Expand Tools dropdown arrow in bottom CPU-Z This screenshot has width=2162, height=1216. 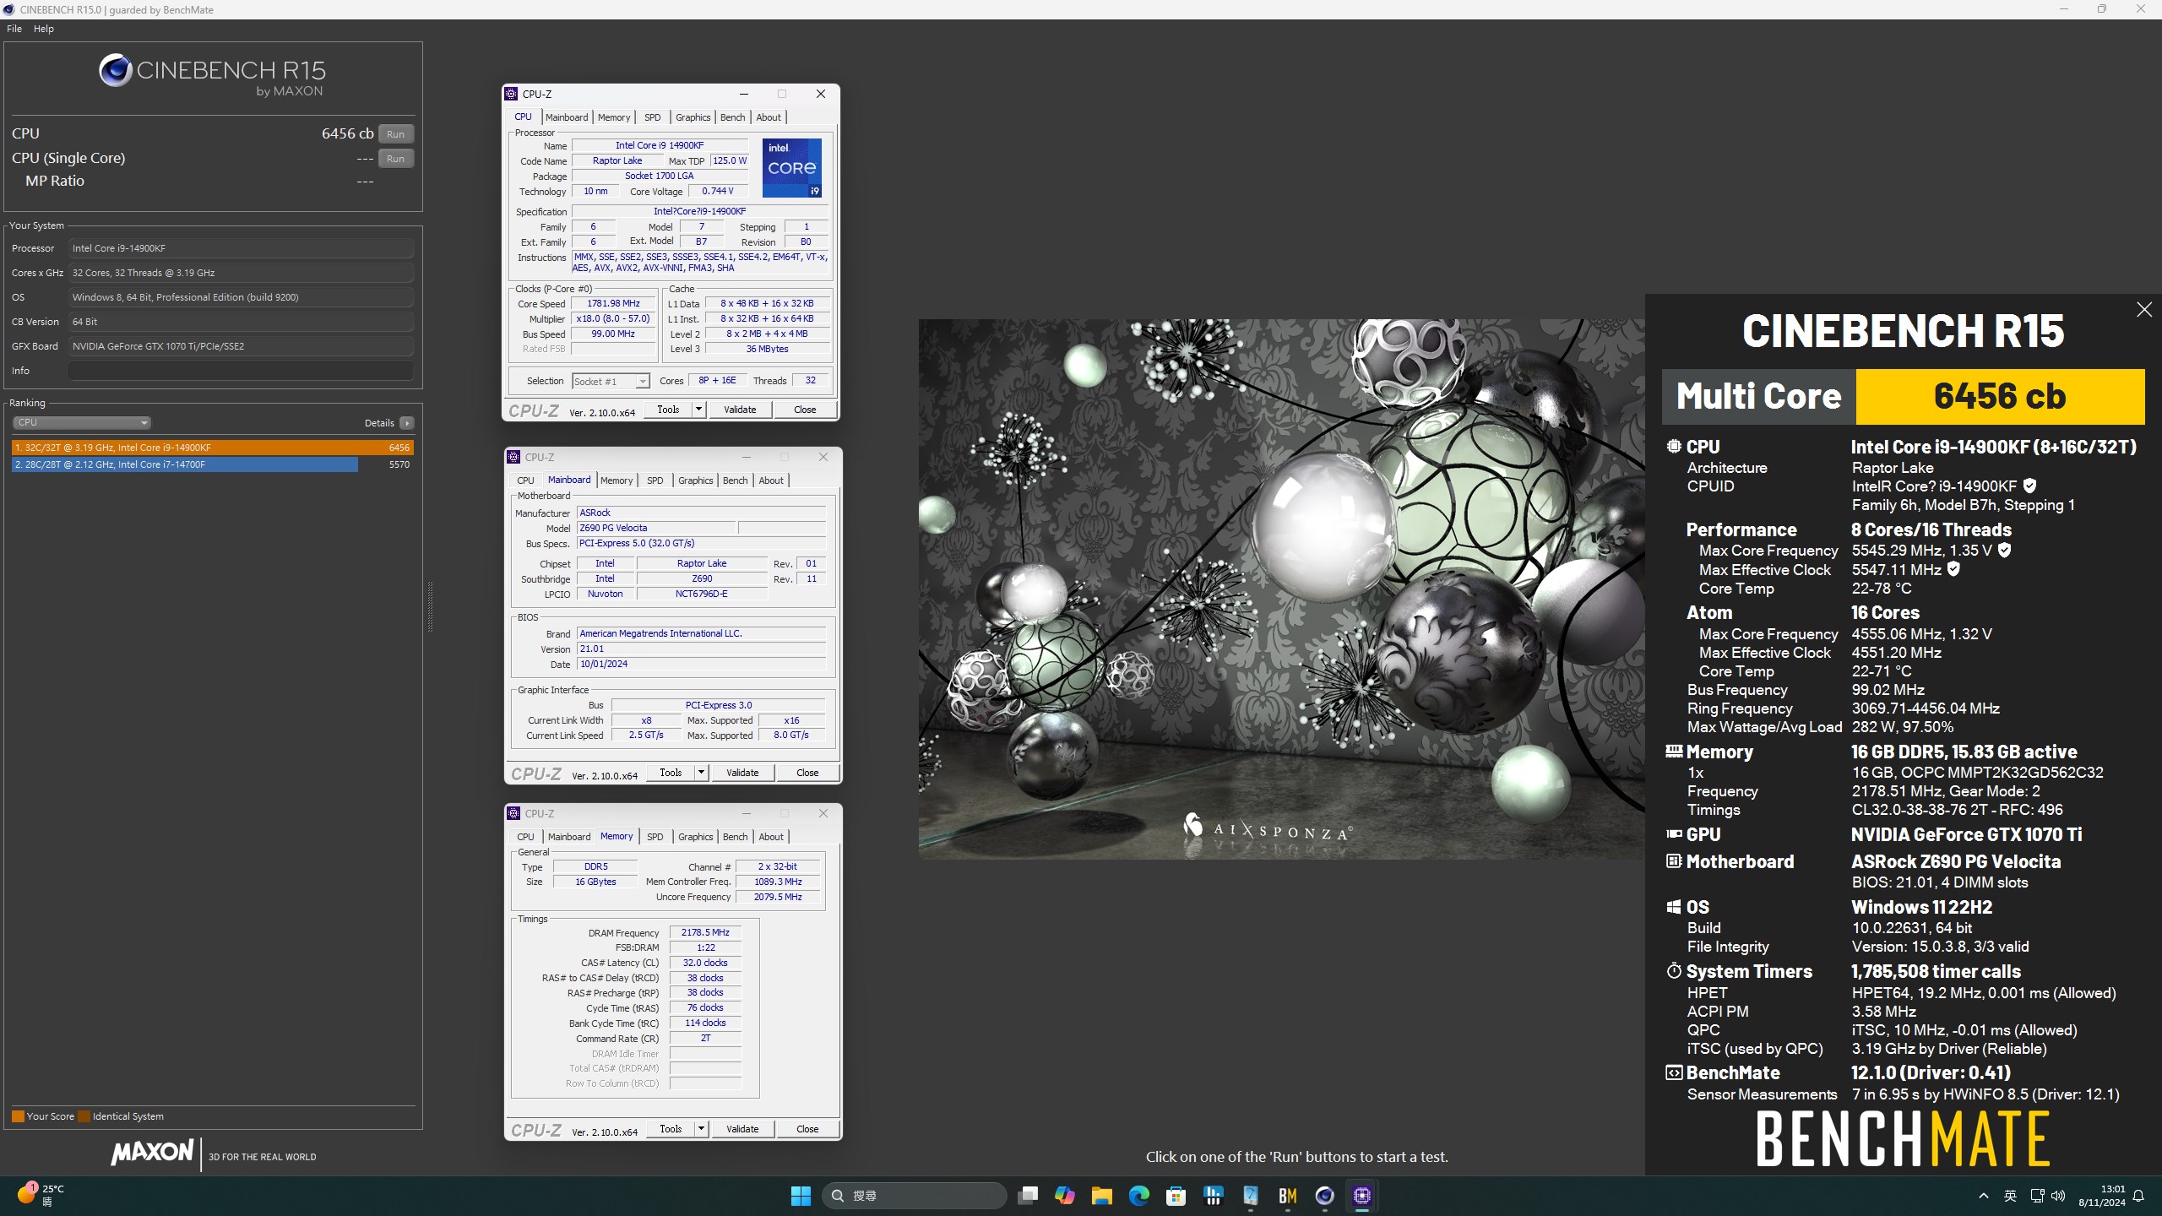701,1129
